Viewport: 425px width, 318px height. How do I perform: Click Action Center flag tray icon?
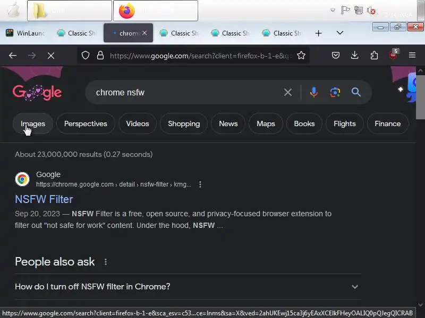click(x=345, y=11)
